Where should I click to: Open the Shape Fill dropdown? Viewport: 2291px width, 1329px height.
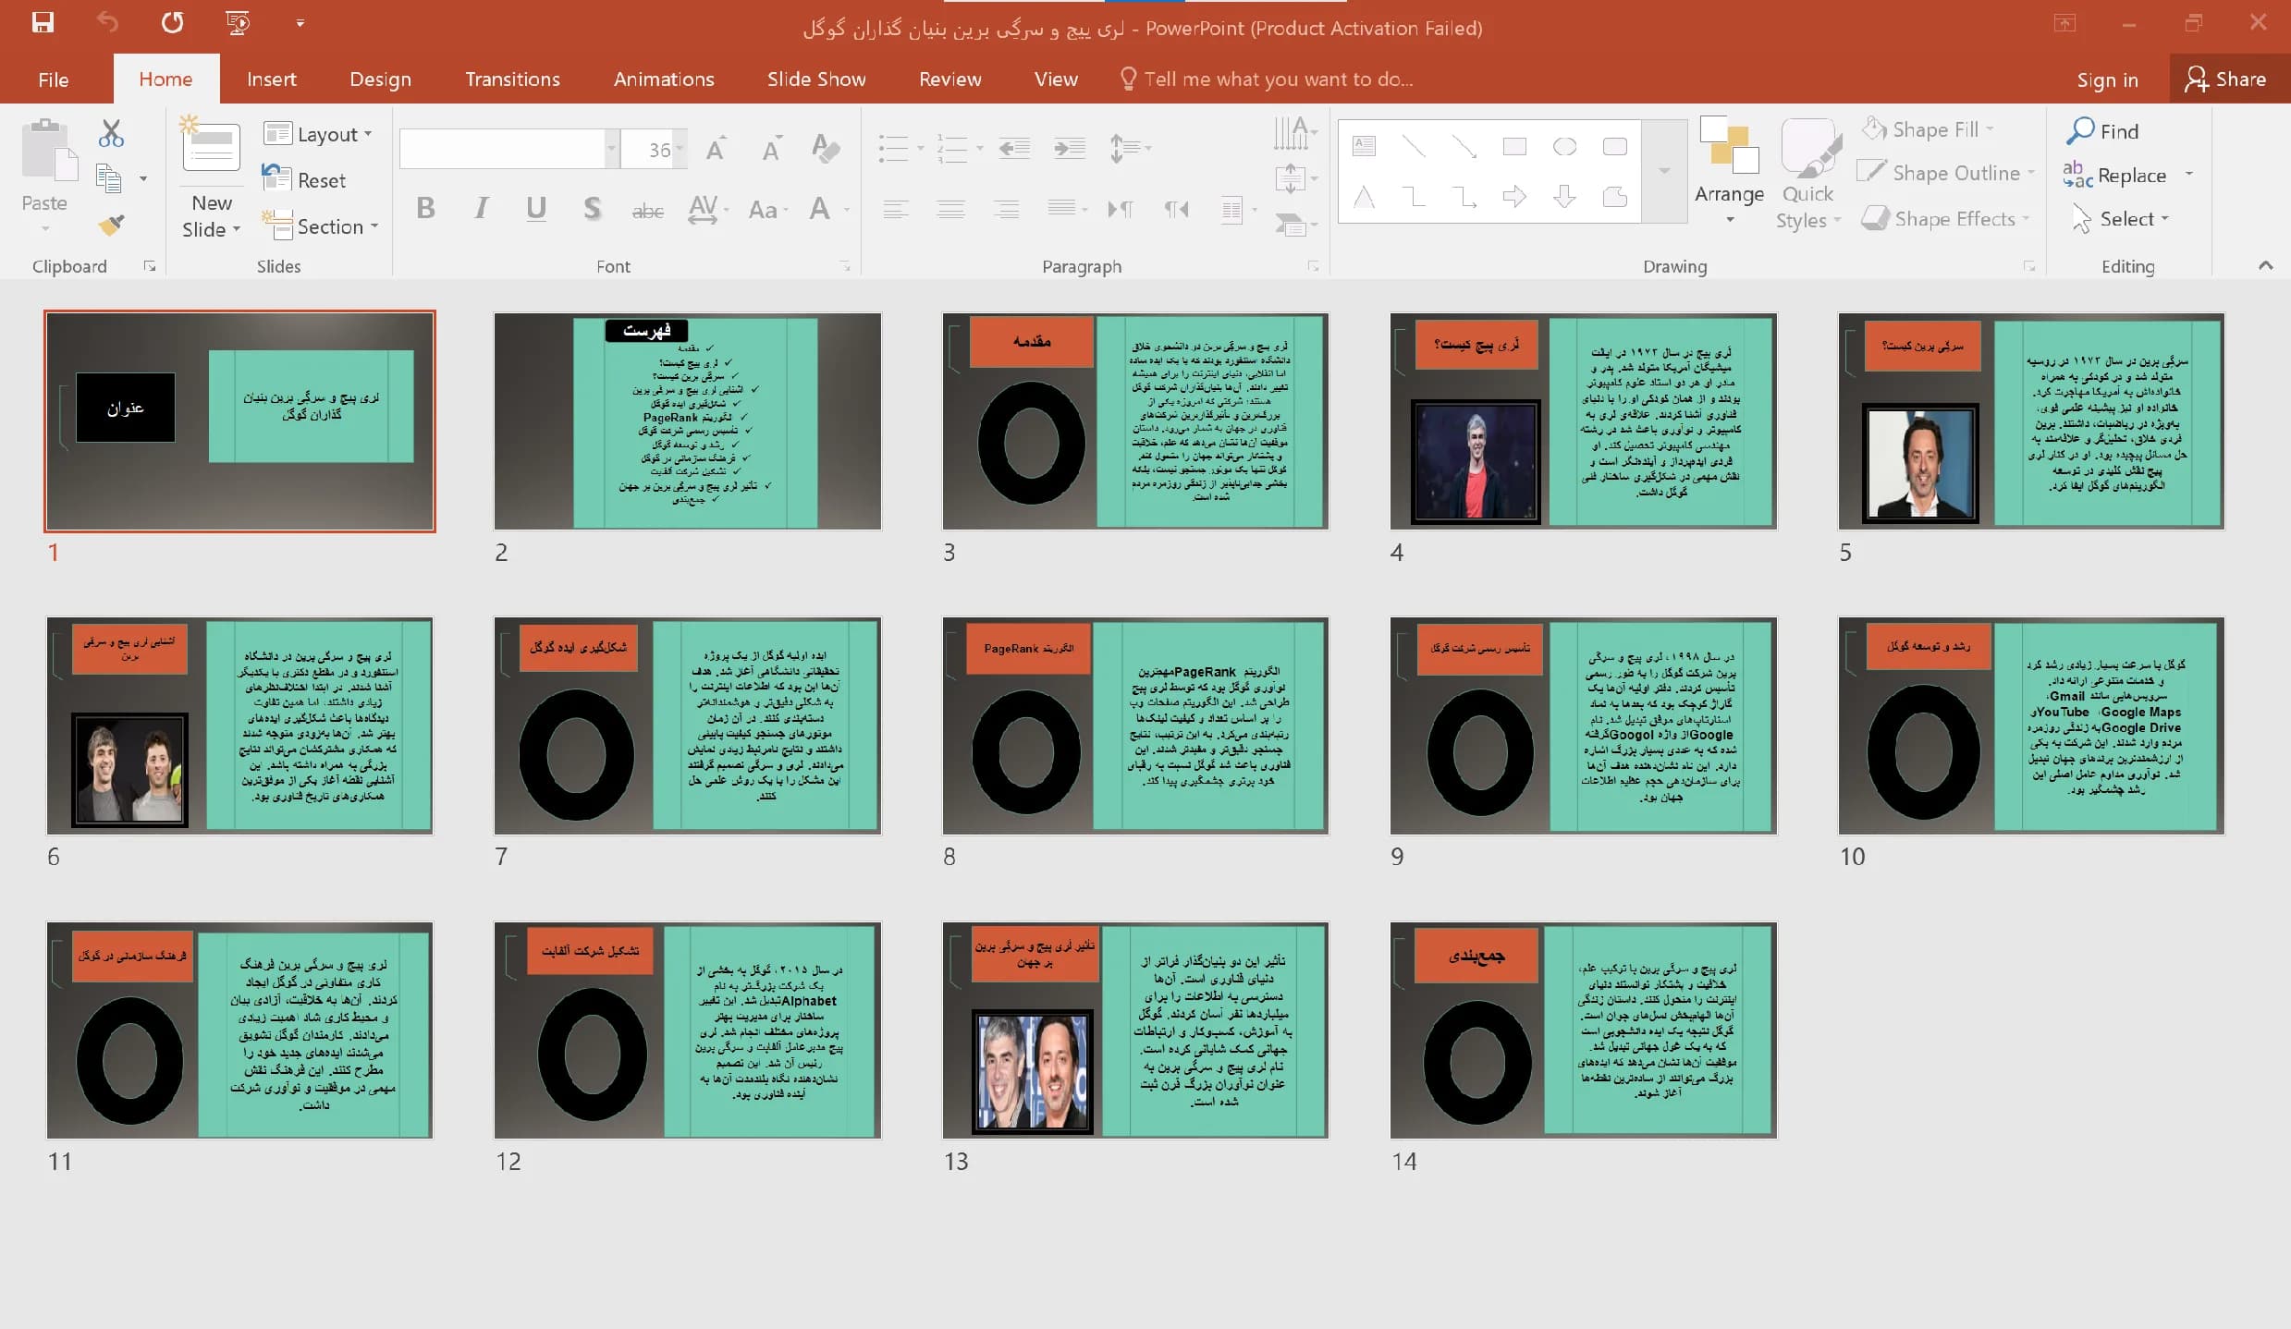pos(1929,129)
